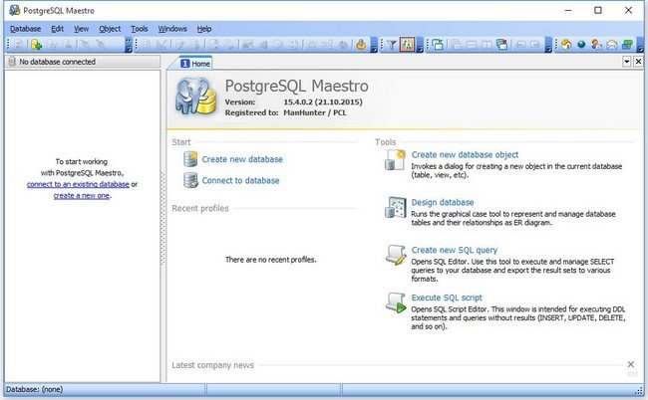Click the blue globe toolbar icon
648x400 pixels.
click(x=581, y=45)
